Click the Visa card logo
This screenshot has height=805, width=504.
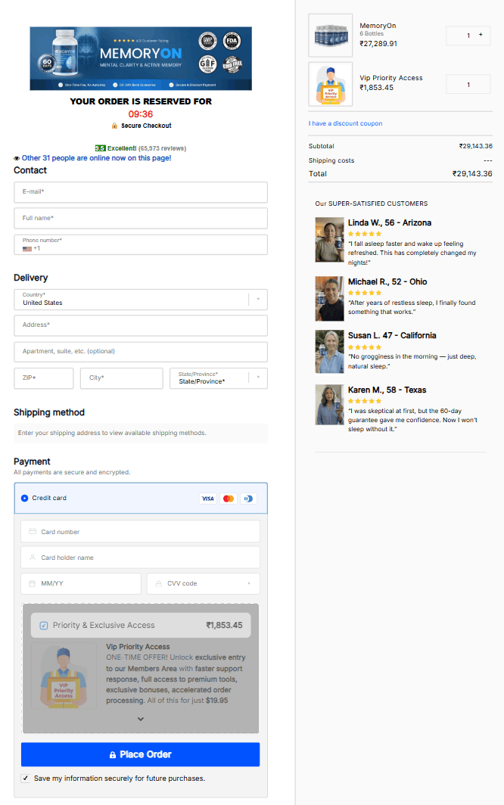(207, 499)
